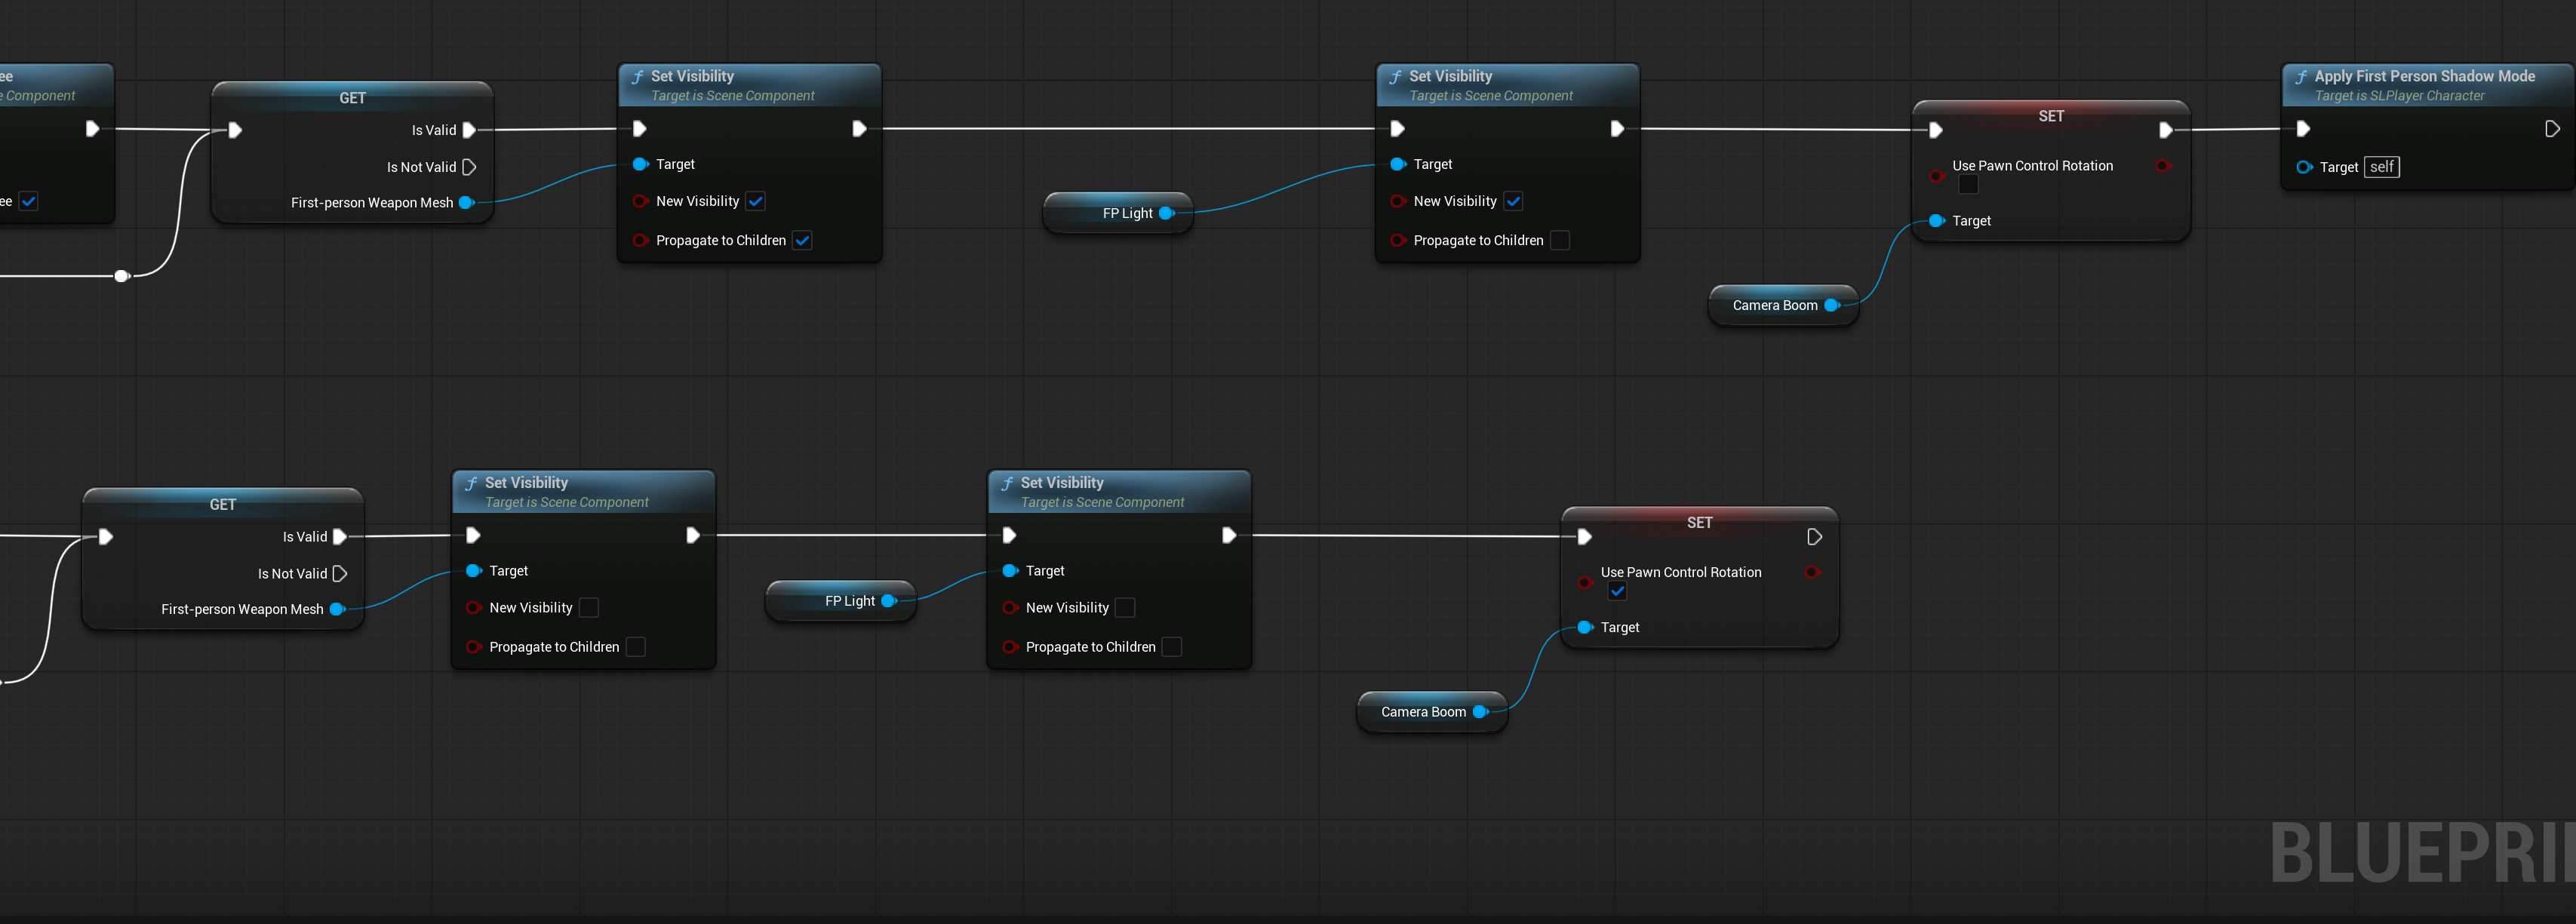
Task: Select the lower Camera Boom variable node
Action: pos(1432,712)
